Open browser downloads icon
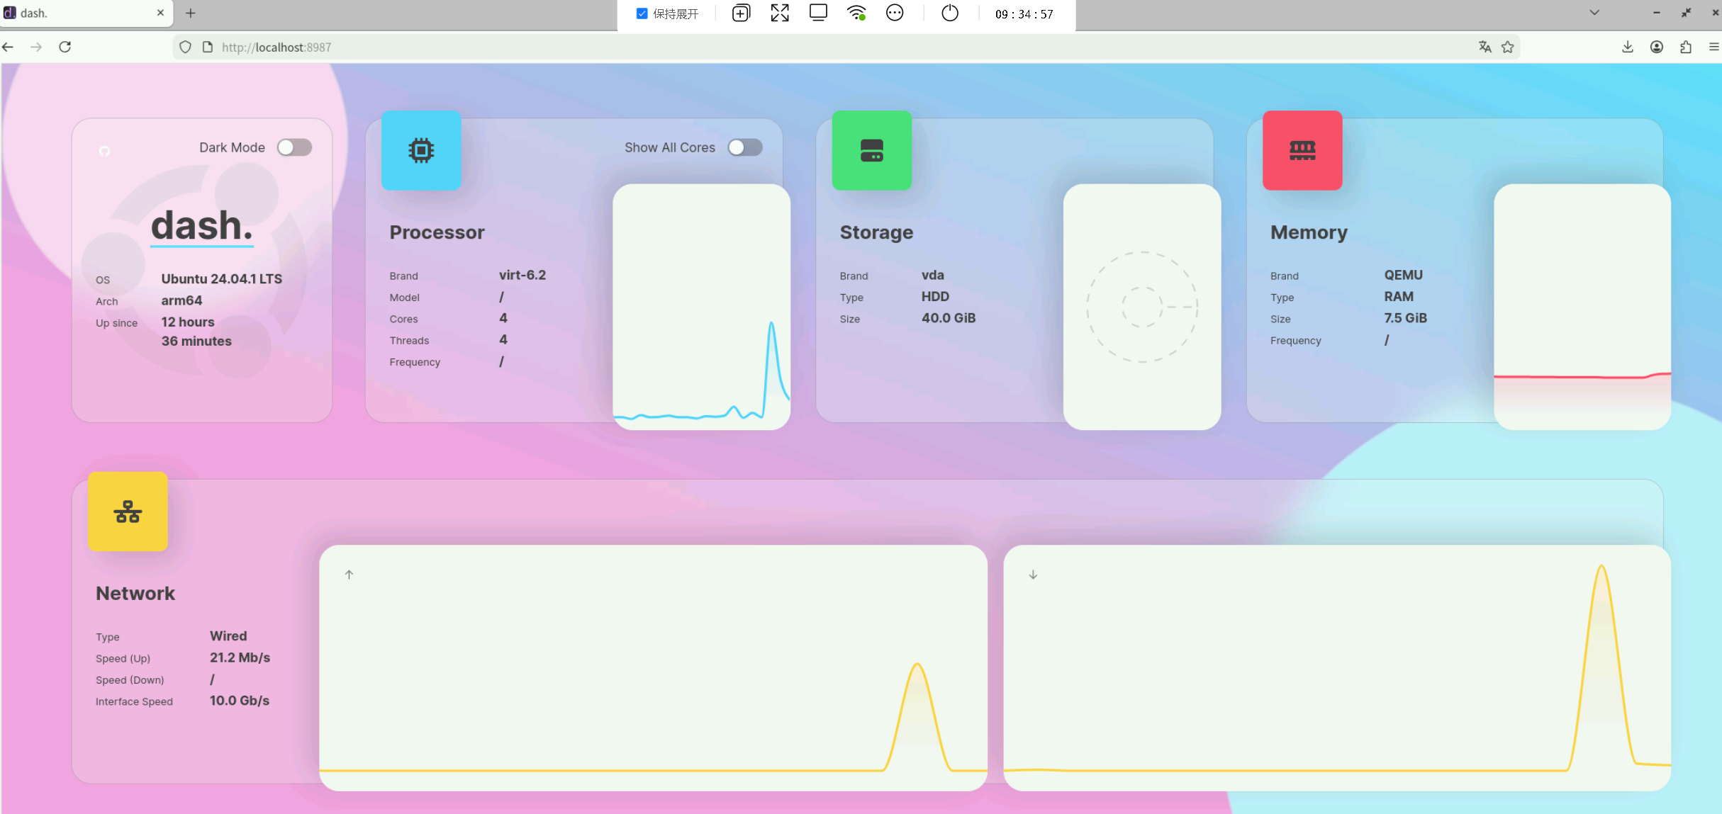 click(x=1628, y=47)
